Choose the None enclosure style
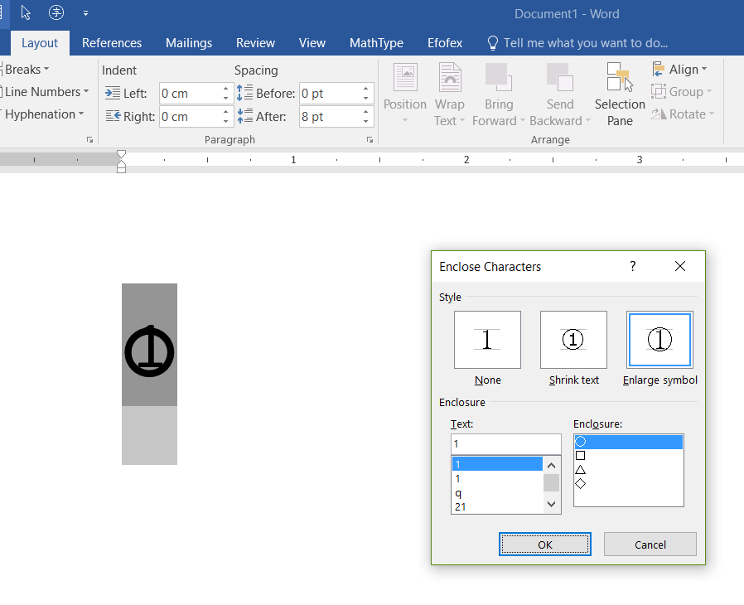 487,340
